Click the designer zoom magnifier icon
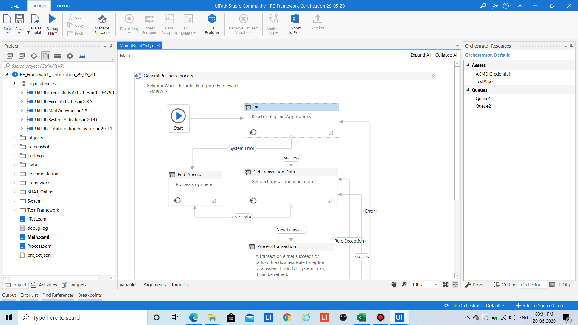This screenshot has width=578, height=325. click(404, 285)
